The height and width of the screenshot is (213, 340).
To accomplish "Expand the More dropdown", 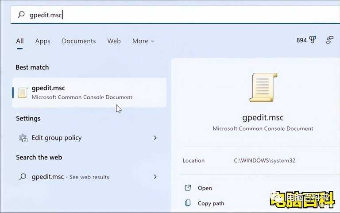I will (143, 41).
